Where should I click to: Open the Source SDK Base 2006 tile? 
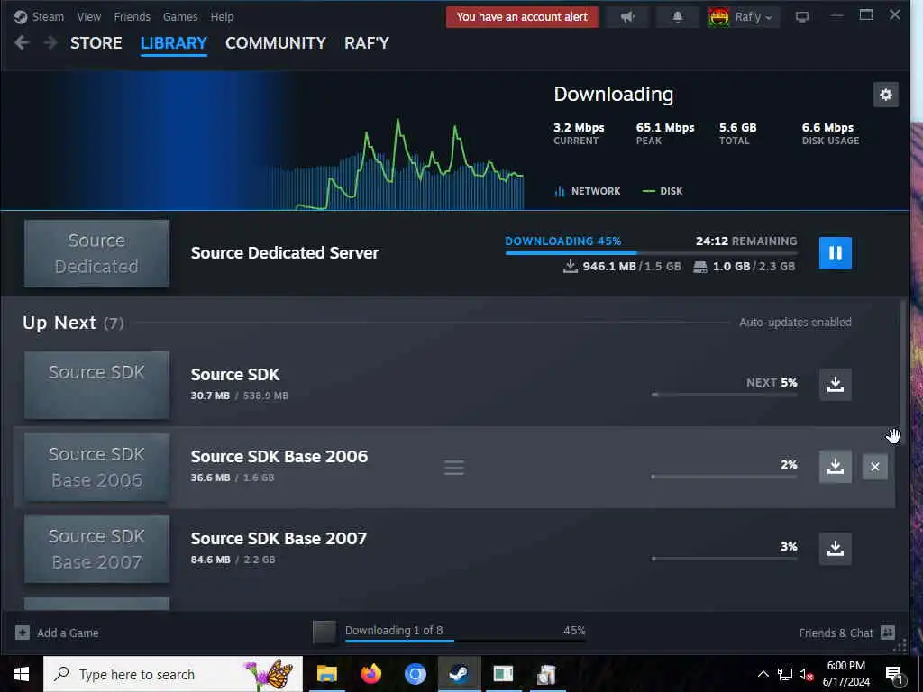coord(96,468)
